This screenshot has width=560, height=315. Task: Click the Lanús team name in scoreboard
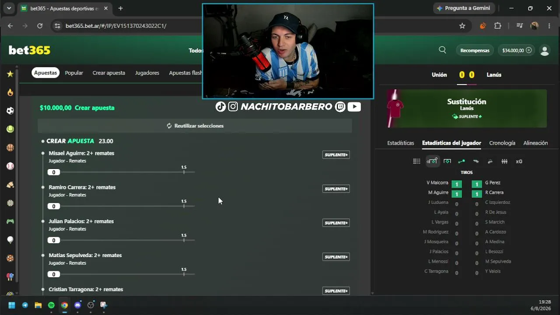494,75
